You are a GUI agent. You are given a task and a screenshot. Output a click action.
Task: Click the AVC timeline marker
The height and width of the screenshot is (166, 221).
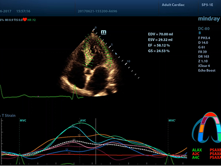(83, 121)
